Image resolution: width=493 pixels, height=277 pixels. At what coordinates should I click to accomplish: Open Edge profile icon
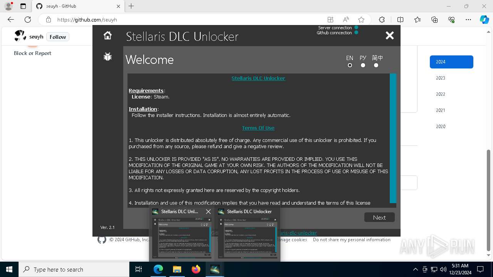[x=8, y=6]
